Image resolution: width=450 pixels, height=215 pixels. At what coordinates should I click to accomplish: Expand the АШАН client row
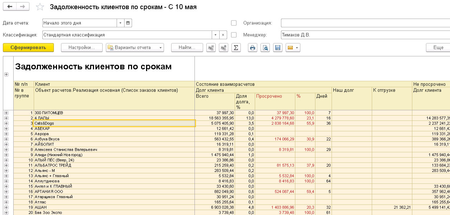coord(6,207)
